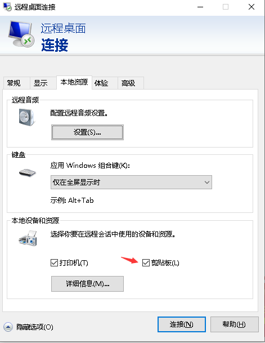
Task: Click the 设置(S)... audio button
Action: (x=87, y=132)
